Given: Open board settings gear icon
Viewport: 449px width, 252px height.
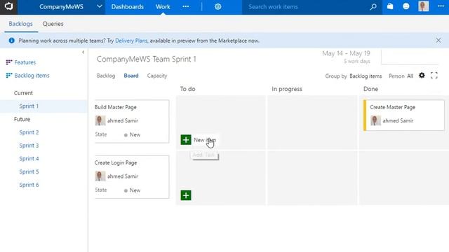Looking at the screenshot, I should 422,76.
